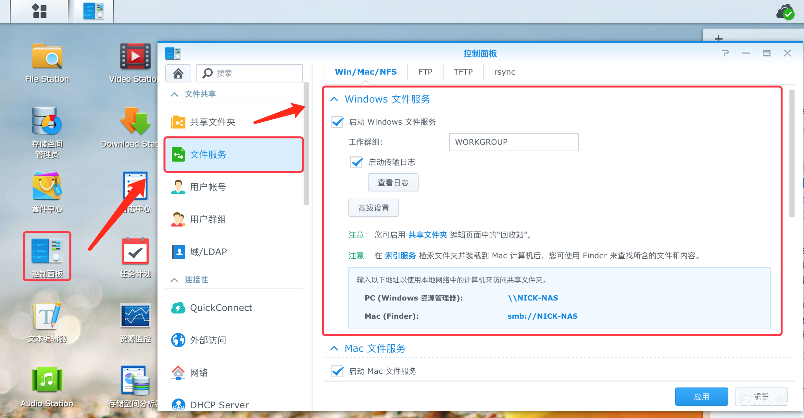
Task: Click plus button on widget panel
Action: tap(719, 38)
